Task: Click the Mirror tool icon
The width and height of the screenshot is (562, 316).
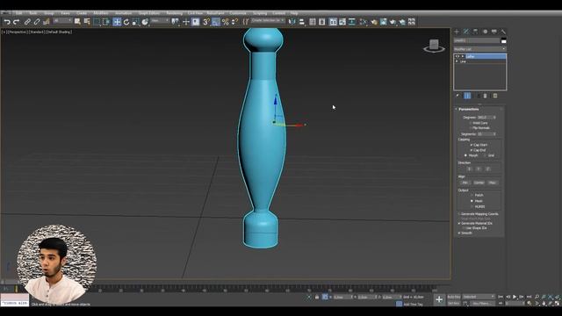Action: [292, 22]
